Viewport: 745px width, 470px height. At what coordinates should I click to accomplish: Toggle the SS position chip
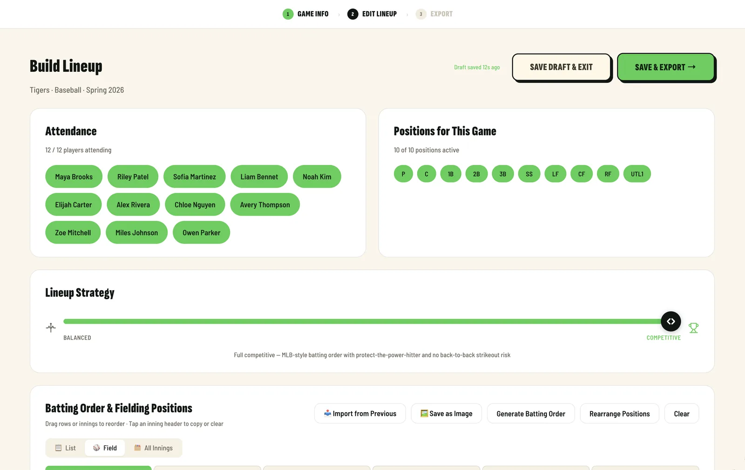click(x=529, y=174)
